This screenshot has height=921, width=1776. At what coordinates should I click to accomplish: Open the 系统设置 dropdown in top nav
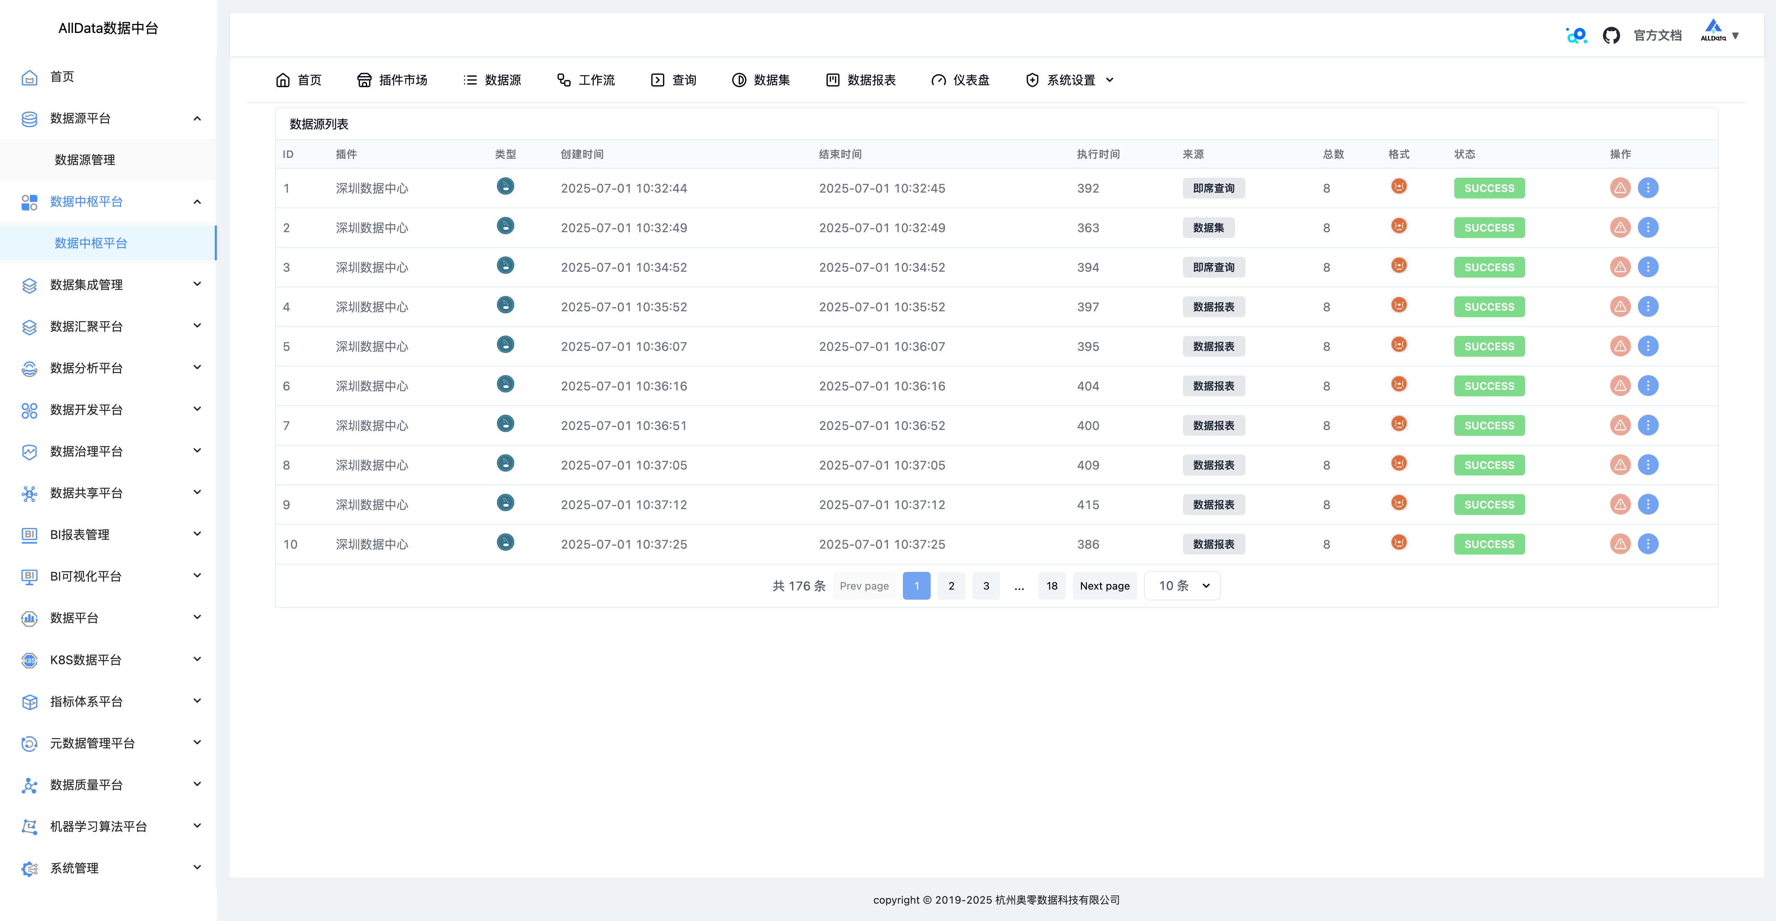(x=1070, y=80)
